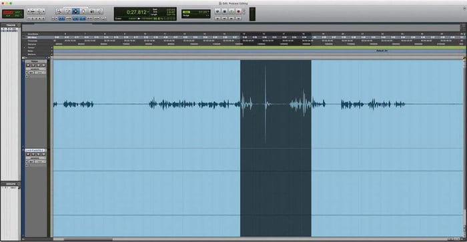
Task: Click the output level meter in toolbar
Action: (x=253, y=14)
